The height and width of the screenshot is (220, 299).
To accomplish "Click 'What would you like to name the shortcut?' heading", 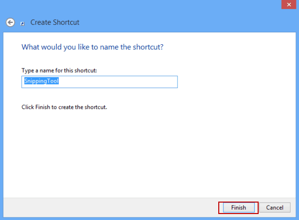I will coord(93,47).
